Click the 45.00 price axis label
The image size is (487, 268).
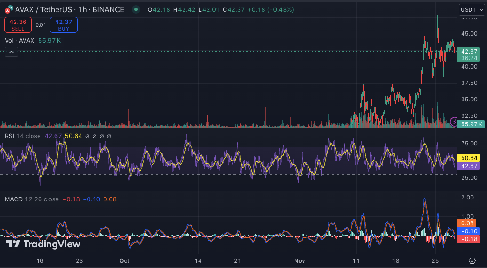469,33
